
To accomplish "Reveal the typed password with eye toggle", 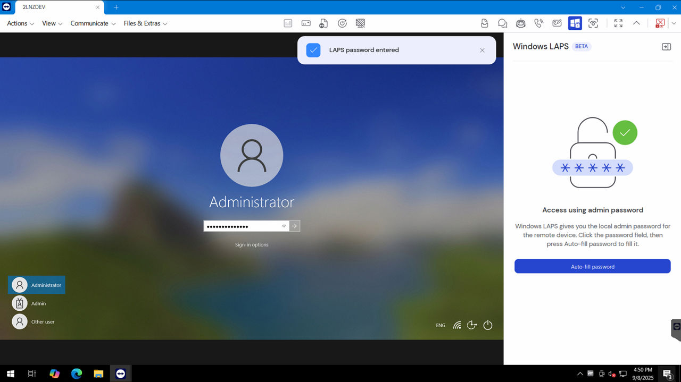I will point(284,226).
